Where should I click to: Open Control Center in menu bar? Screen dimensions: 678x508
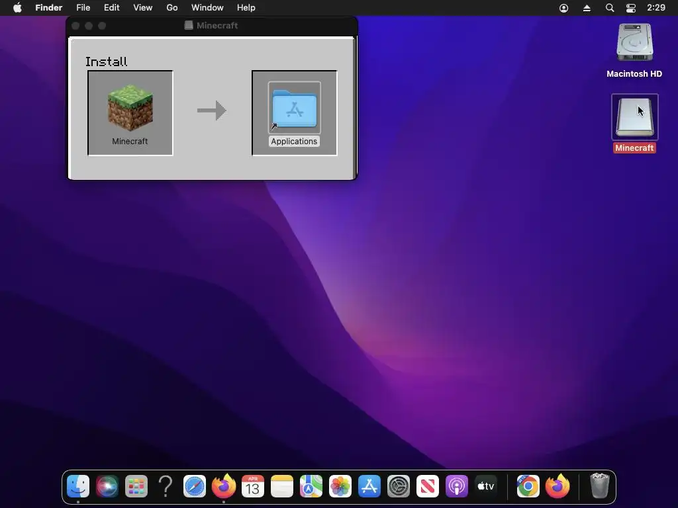[x=631, y=8]
